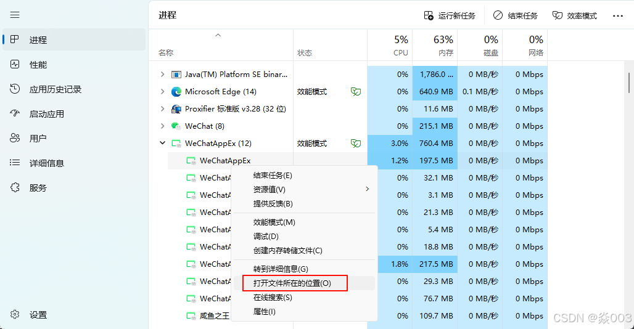Viewport: 634px width, 329px height.
Task: Choose 效能模式(M) in context menu
Action: pyautogui.click(x=304, y=222)
